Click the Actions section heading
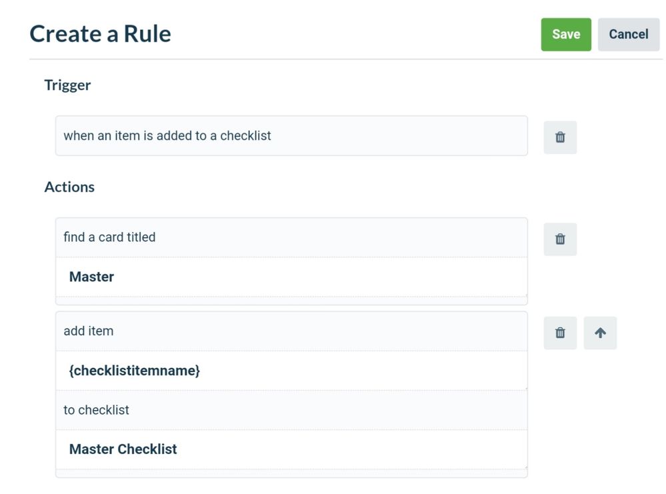The width and height of the screenshot is (666, 494). point(69,187)
